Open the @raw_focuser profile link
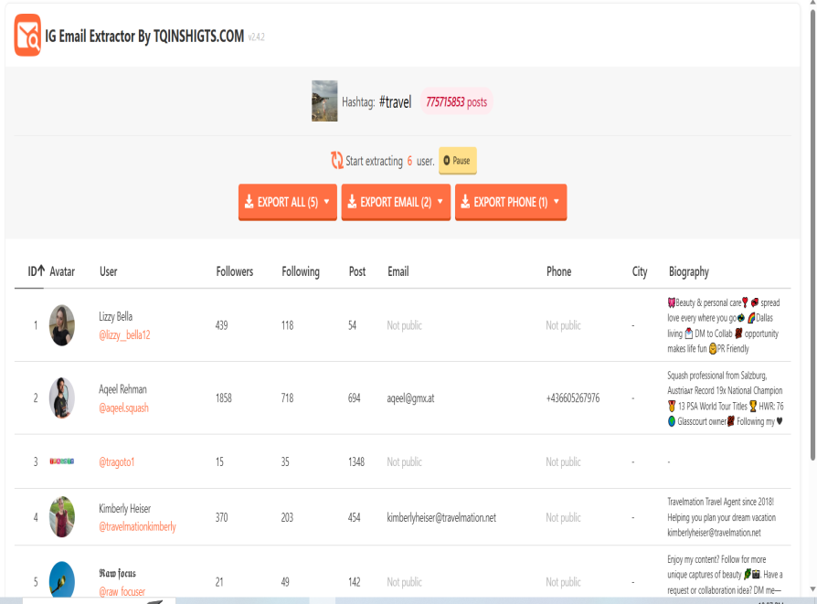 coord(122,591)
